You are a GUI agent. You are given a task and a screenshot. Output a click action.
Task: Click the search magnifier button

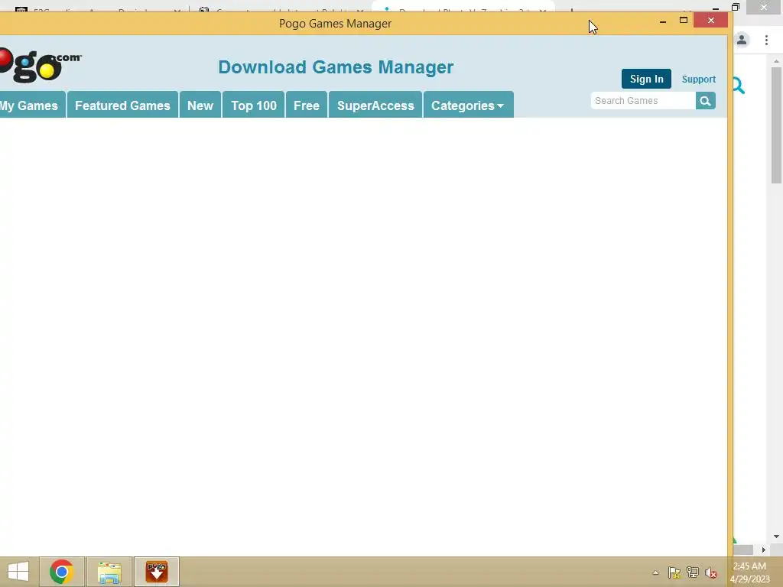[x=705, y=101]
